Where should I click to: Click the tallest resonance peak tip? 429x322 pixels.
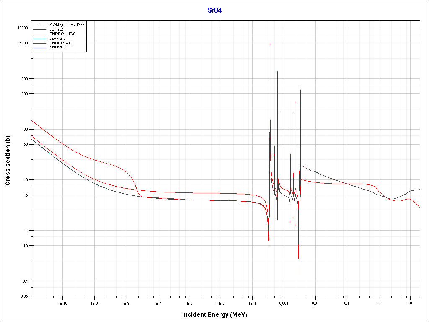point(270,44)
